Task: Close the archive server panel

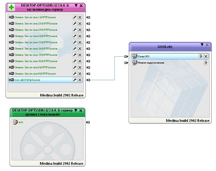Action: point(81,111)
